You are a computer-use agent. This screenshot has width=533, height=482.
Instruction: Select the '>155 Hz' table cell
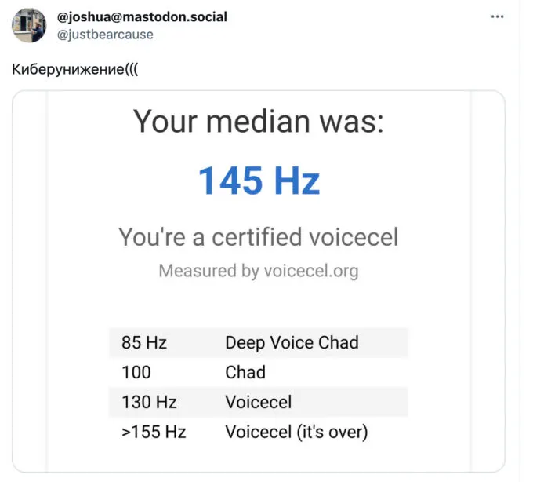click(154, 432)
